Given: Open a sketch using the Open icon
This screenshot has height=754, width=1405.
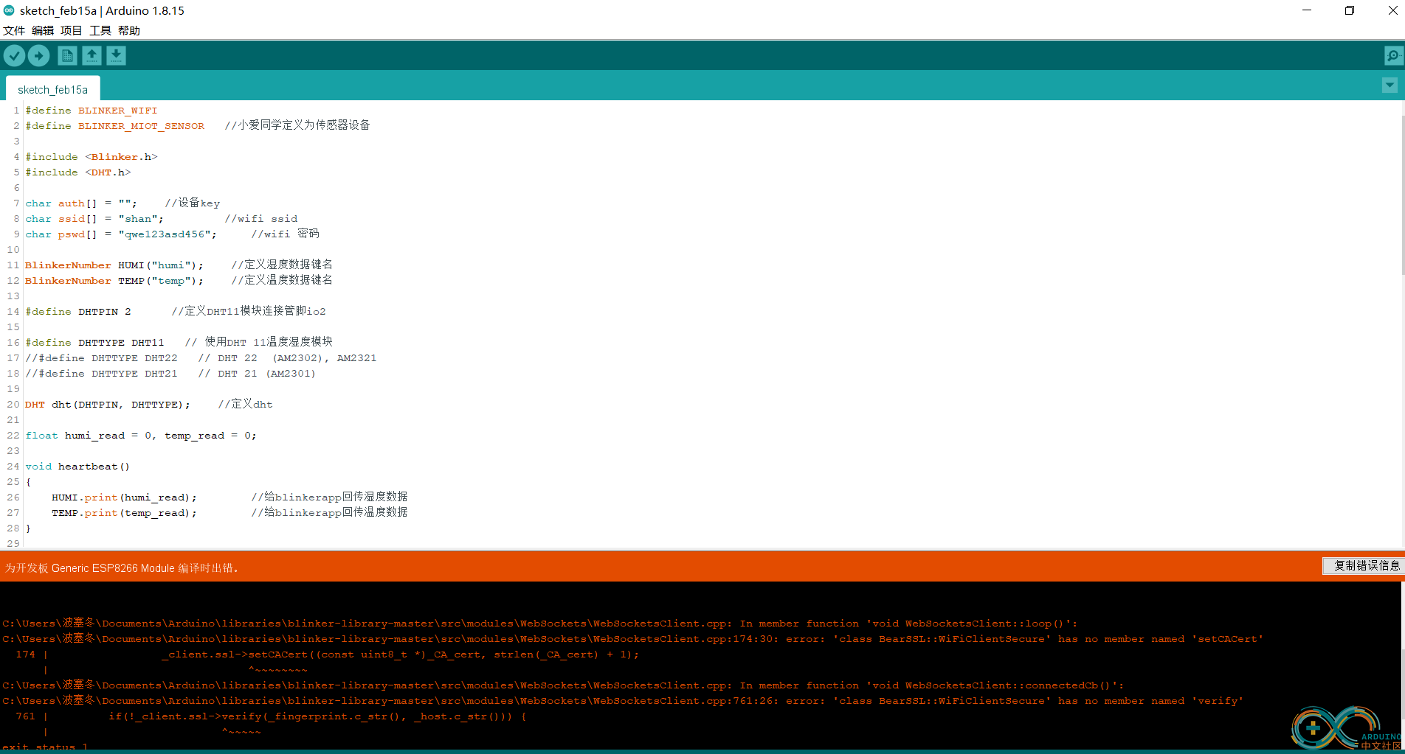Looking at the screenshot, I should click(92, 55).
